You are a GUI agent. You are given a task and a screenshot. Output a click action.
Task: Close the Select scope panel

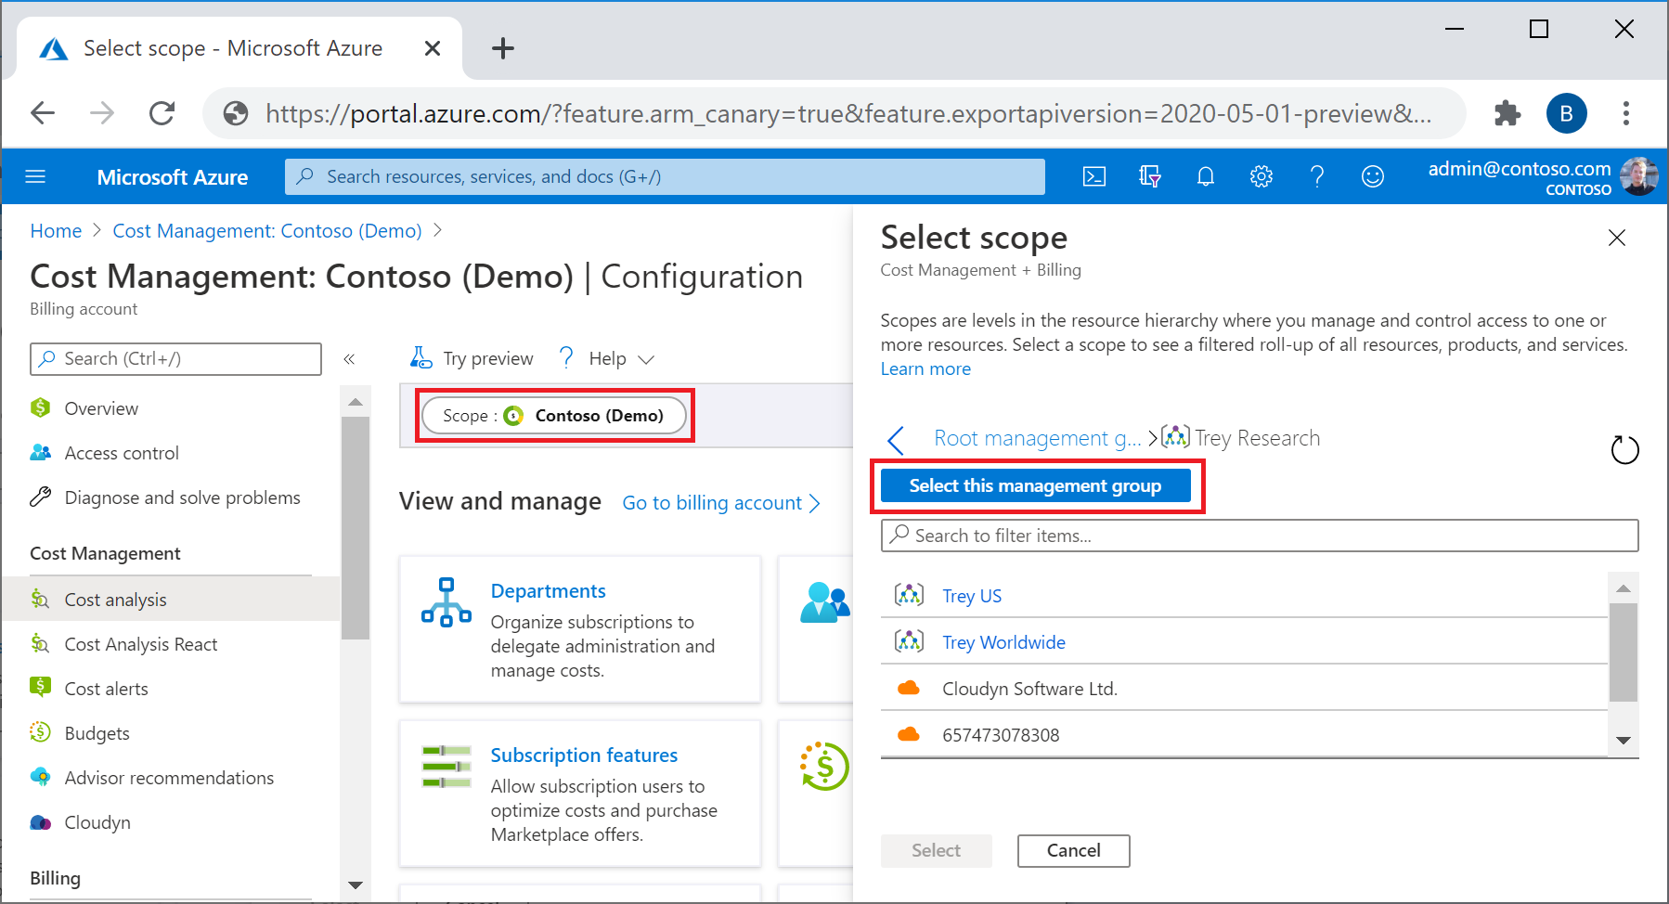click(1616, 238)
